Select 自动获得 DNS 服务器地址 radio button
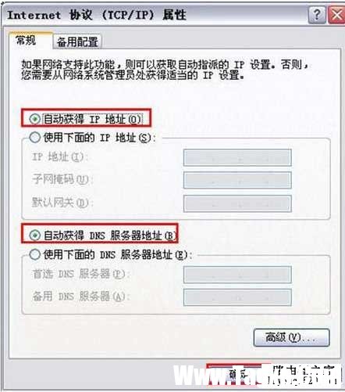This screenshot has width=345, height=392. (x=34, y=236)
